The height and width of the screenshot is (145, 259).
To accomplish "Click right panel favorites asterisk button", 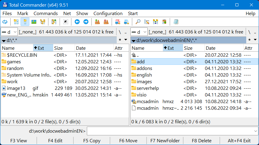I will click(x=250, y=40).
